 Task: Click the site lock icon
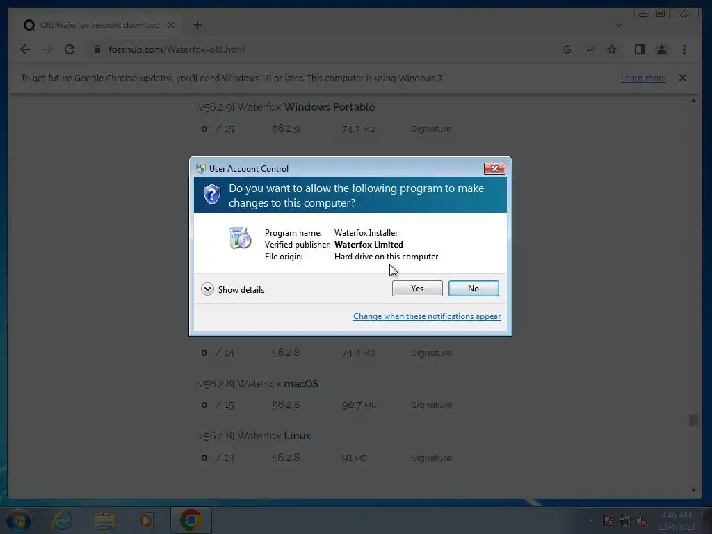point(97,49)
